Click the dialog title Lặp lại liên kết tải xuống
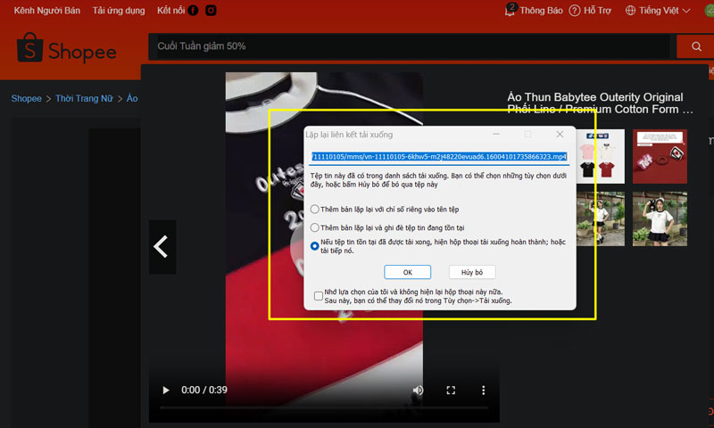This screenshot has width=714, height=428. click(x=349, y=135)
